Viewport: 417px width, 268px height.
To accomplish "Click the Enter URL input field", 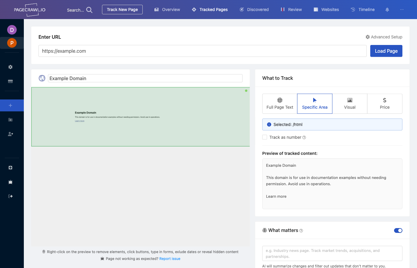I will point(202,51).
